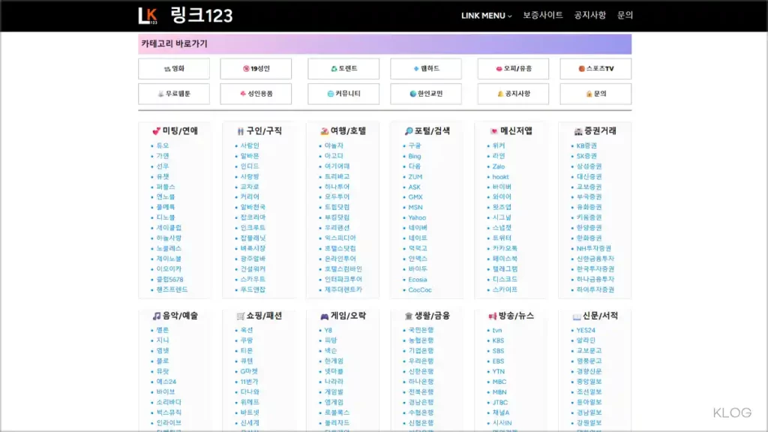Click the book icon beside 신문/서적
This screenshot has width=768, height=432.
(577, 316)
